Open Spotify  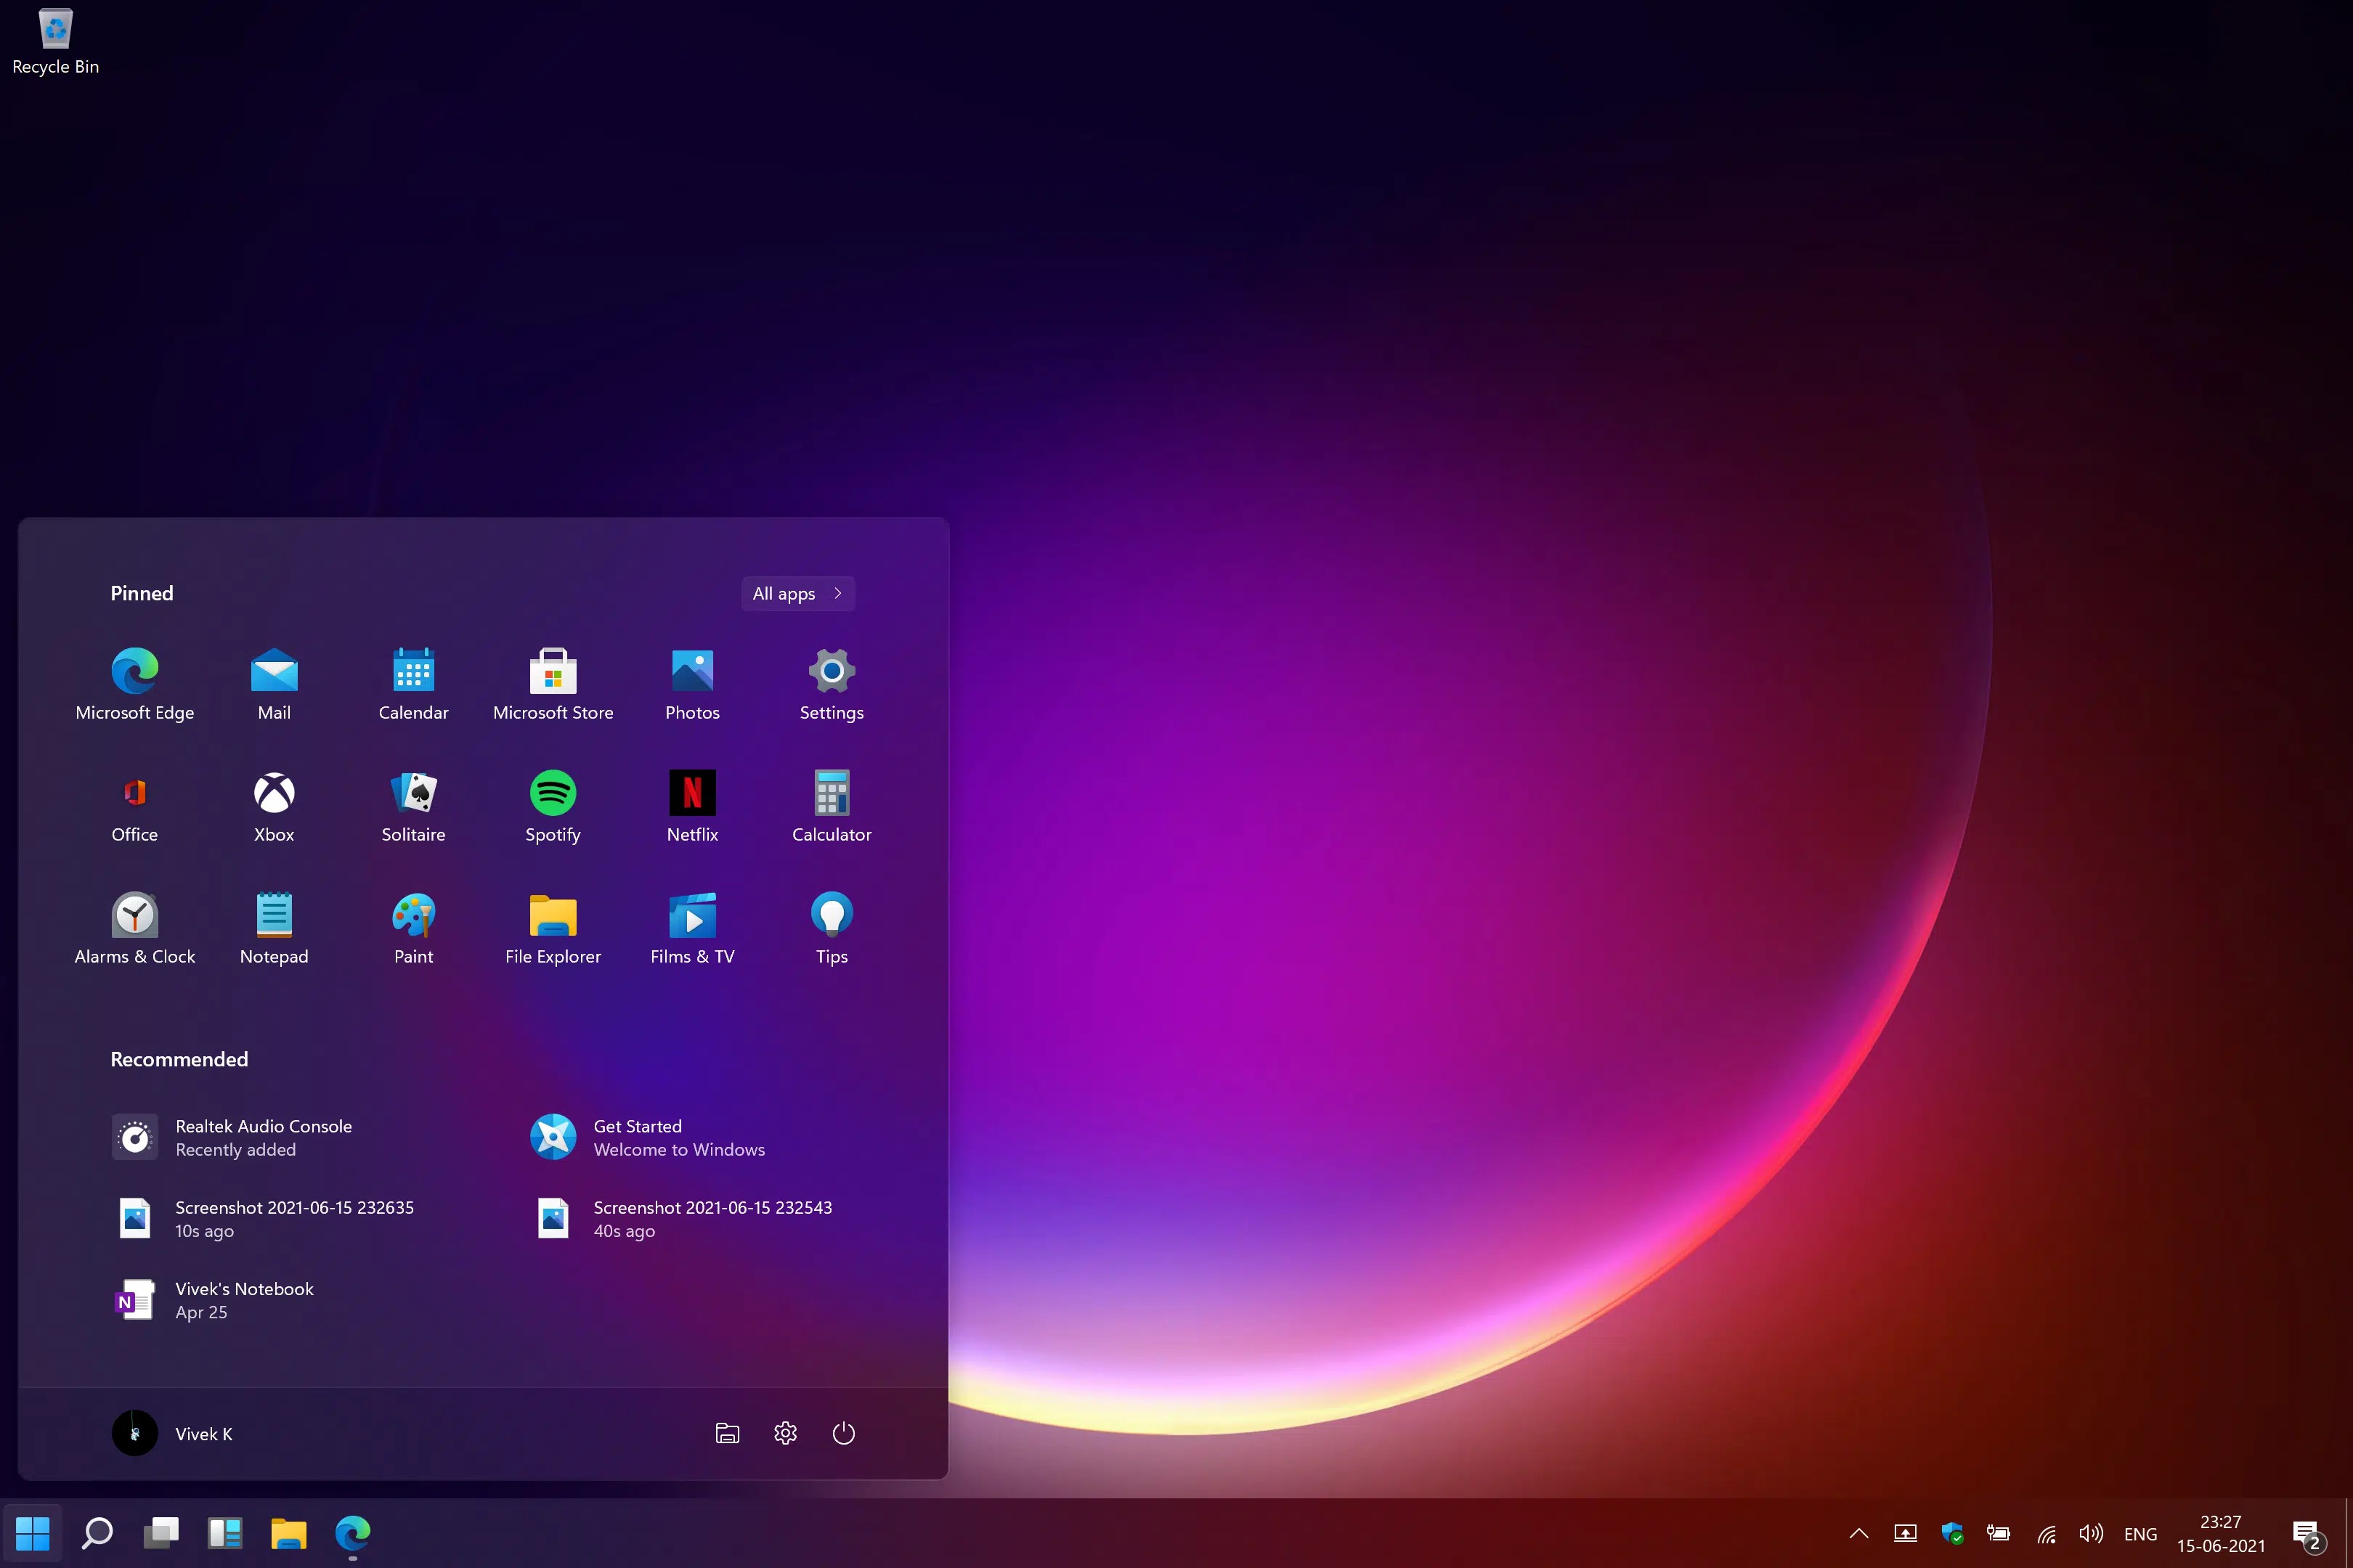[x=553, y=807]
